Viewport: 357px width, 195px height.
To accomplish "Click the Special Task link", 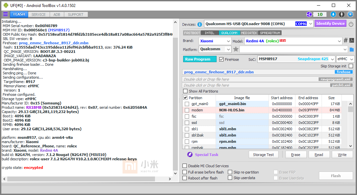I will click(207, 155).
